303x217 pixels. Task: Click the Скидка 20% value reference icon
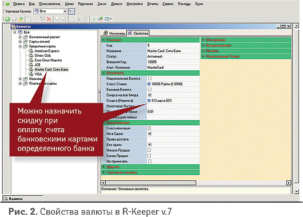149,101
